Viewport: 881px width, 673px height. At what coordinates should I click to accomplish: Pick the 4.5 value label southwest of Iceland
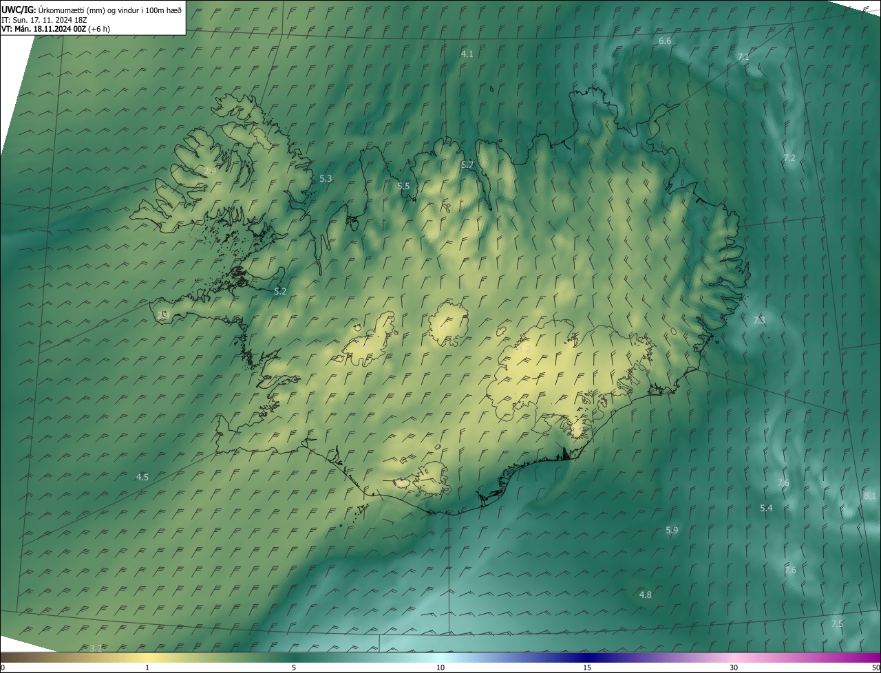(x=142, y=477)
